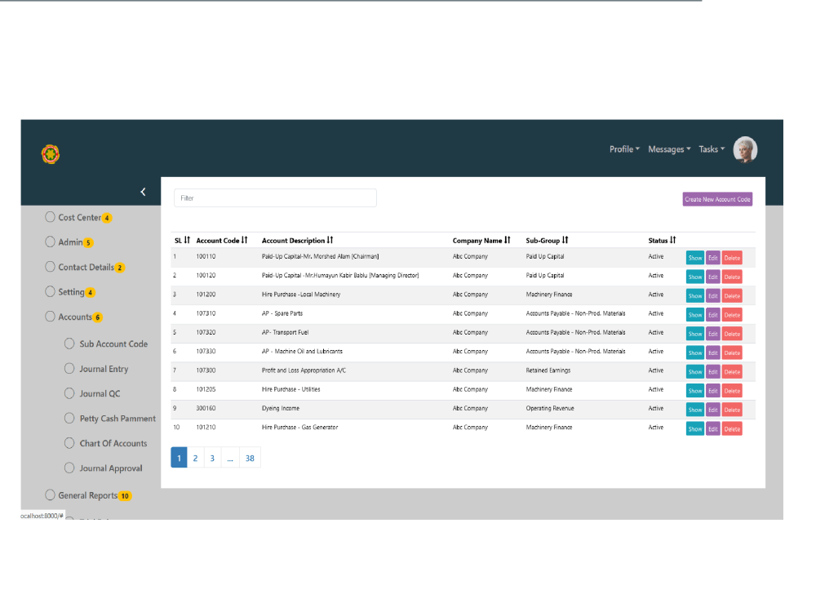Image resolution: width=816 pixels, height=612 pixels.
Task: Edit account 107320 Transport Fuel
Action: tap(713, 334)
